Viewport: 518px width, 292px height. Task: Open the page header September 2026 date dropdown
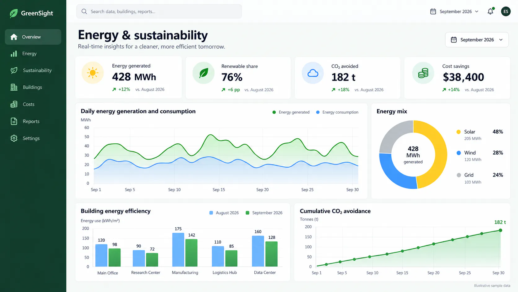click(477, 40)
